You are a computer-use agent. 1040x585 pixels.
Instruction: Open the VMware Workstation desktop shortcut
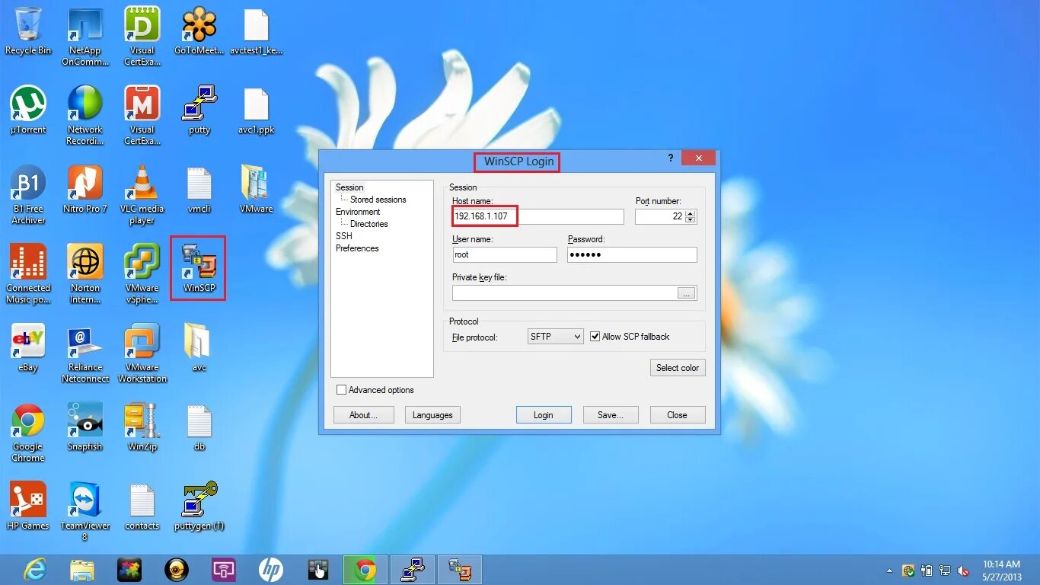coord(142,353)
